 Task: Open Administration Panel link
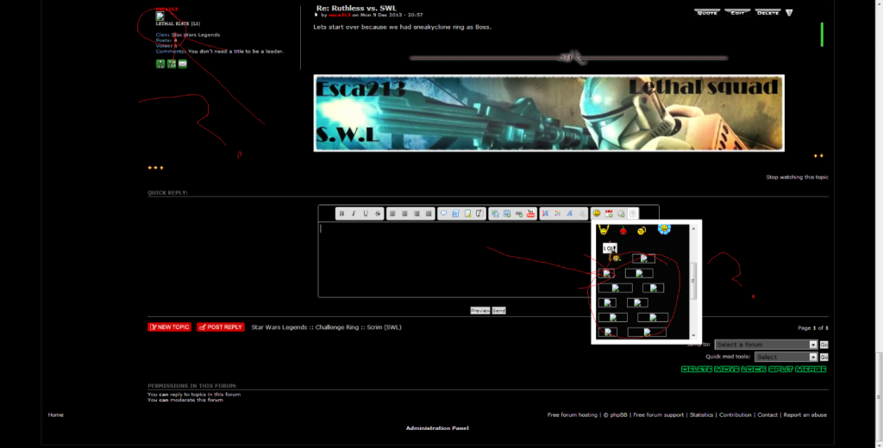(x=437, y=428)
